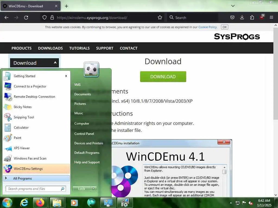Click the Cookie Policy link
278x208 pixels.
(207, 27)
